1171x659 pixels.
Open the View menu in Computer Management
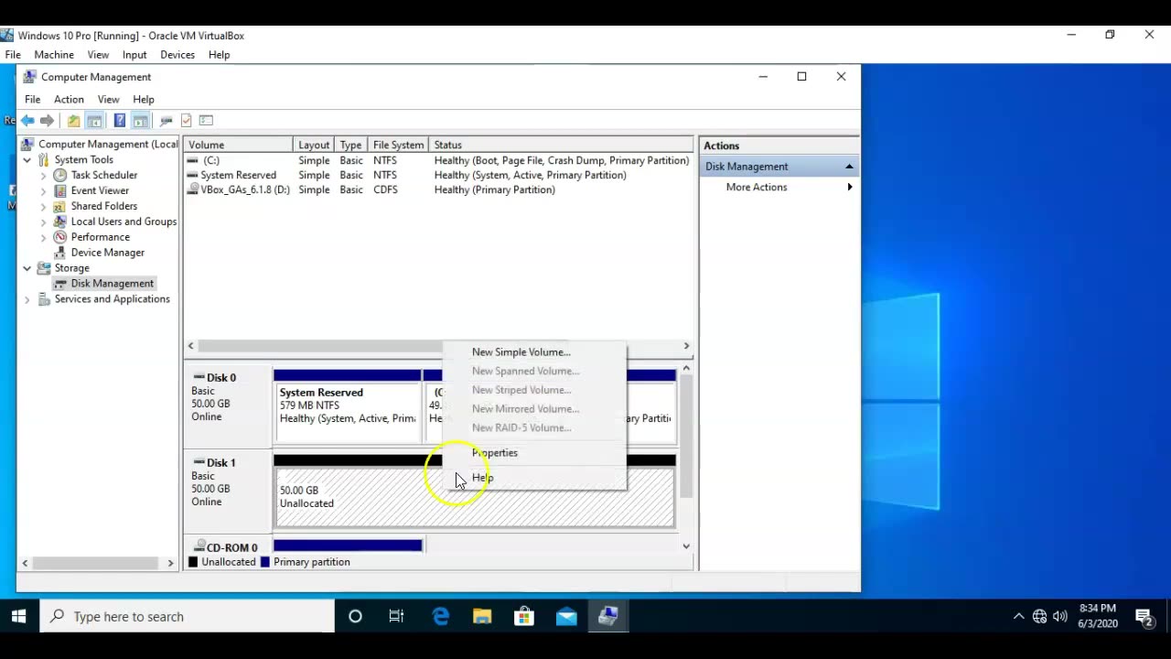click(108, 99)
